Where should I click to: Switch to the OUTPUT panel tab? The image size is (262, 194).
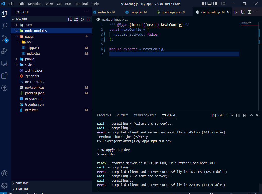tap(122, 115)
